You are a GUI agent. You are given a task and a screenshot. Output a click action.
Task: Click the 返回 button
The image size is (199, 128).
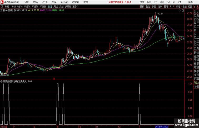pyautogui.click(x=190, y=7)
